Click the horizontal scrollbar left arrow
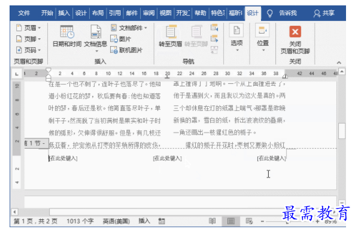This screenshot has width=355, height=232. tap(15, 212)
